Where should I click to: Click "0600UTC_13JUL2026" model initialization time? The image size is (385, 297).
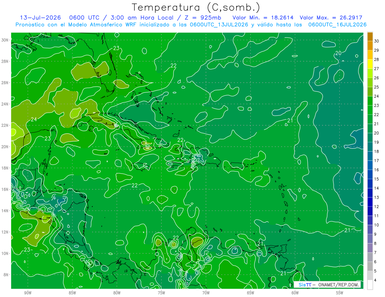(x=219, y=25)
